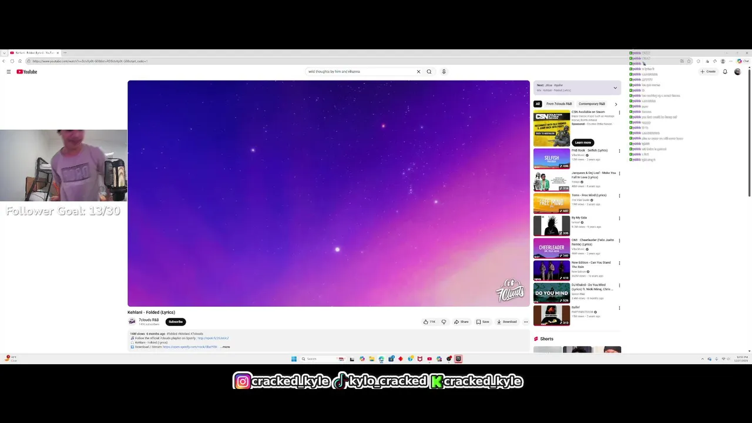The height and width of the screenshot is (423, 752).
Task: Open options menu for the CSN ad
Action: click(619, 113)
